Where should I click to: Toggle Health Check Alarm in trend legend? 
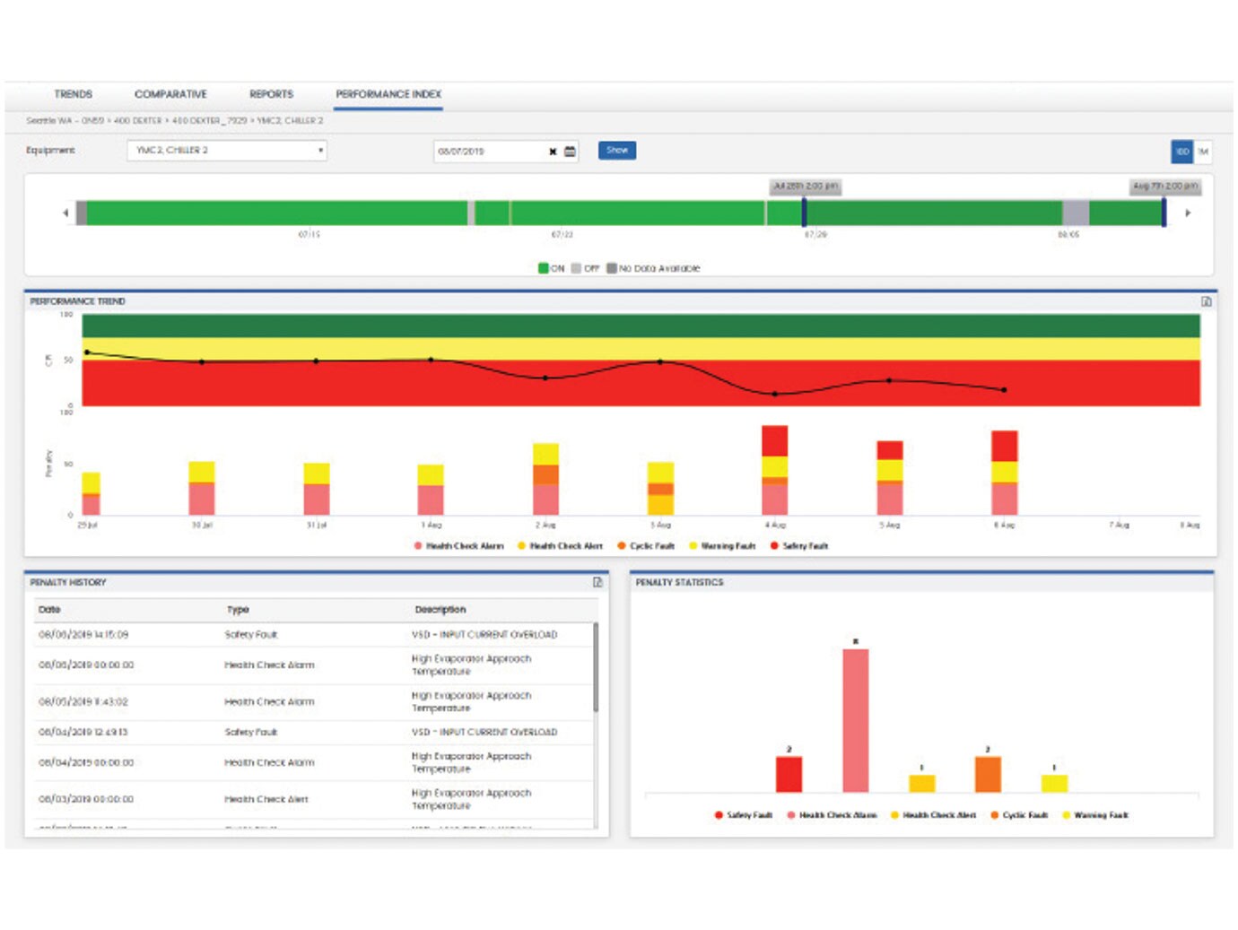click(x=458, y=546)
